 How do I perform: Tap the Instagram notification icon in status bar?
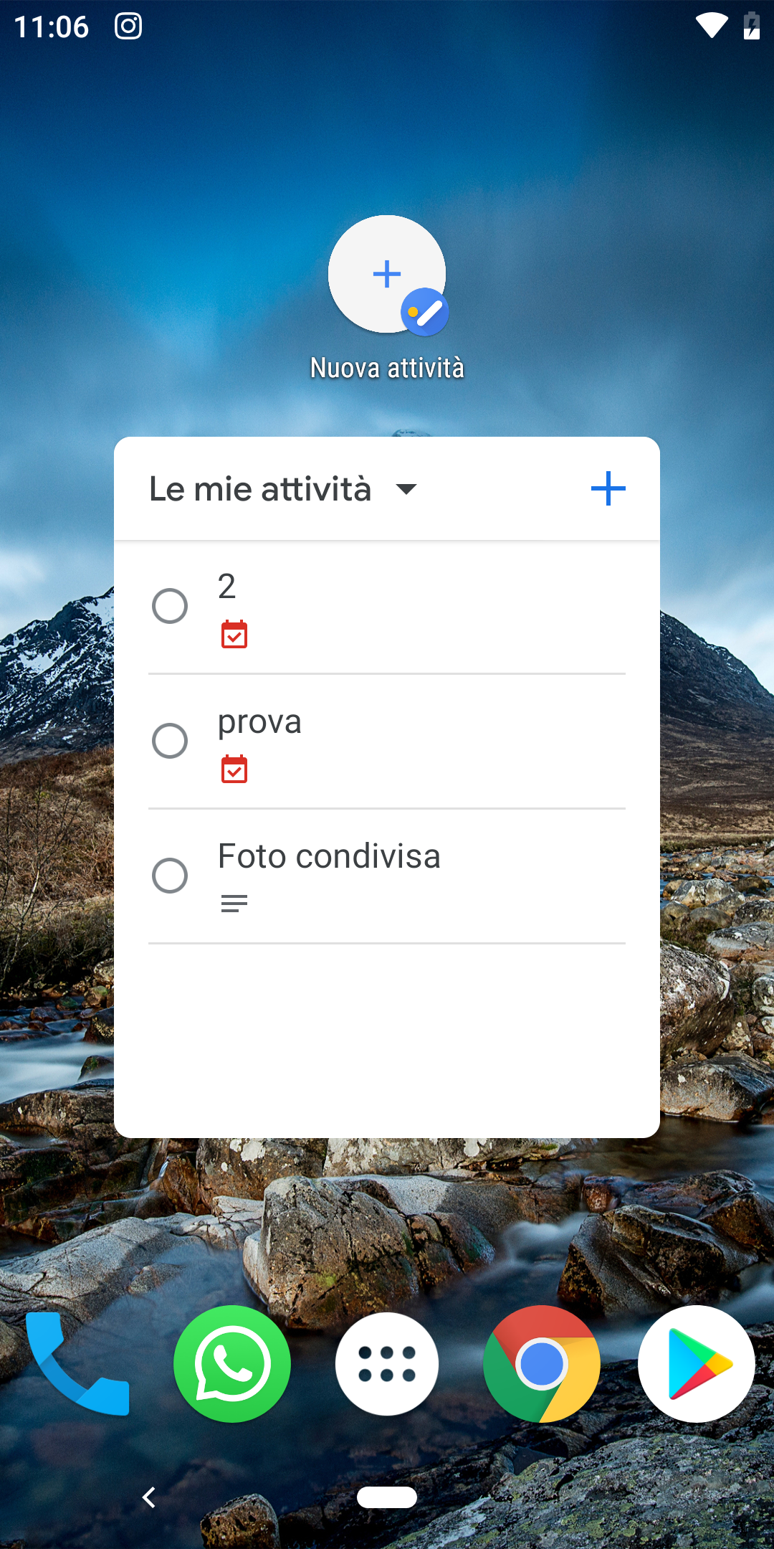128,27
